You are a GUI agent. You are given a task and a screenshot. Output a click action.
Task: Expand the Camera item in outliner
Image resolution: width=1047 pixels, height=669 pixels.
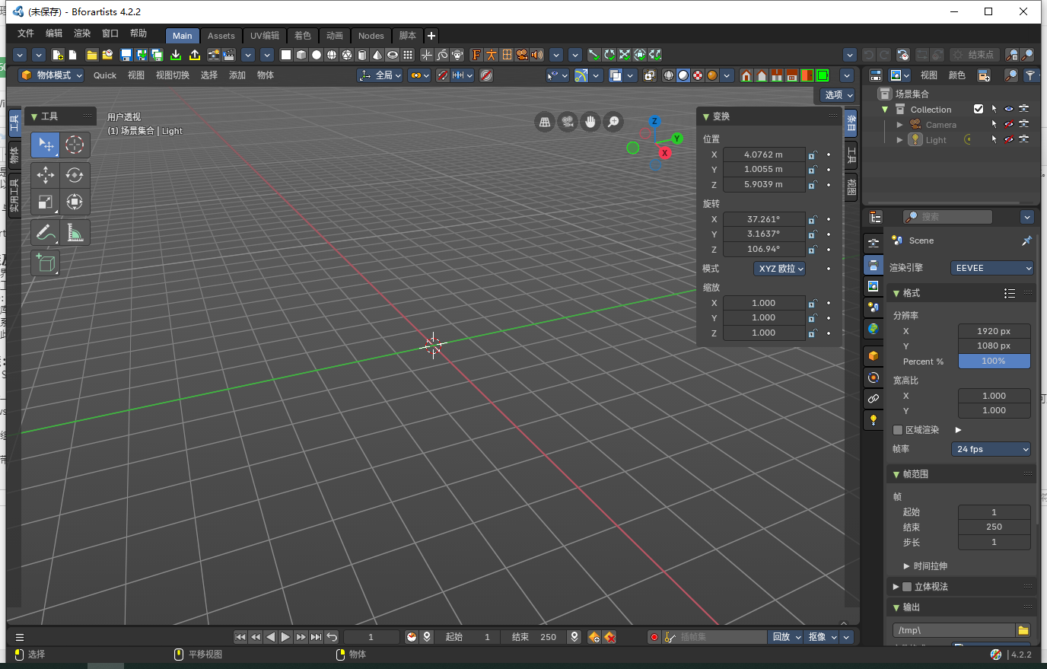900,124
